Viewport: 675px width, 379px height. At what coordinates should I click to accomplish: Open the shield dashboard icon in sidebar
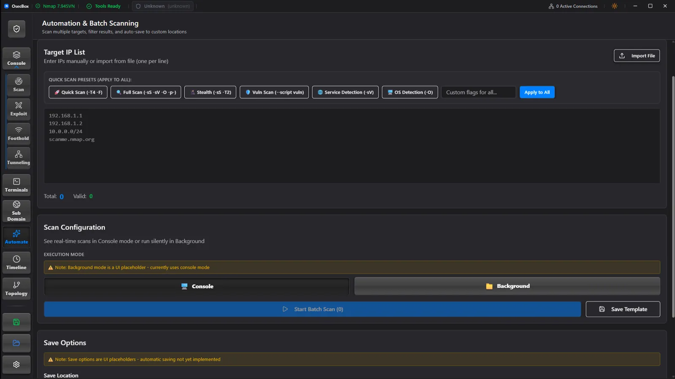[16, 29]
